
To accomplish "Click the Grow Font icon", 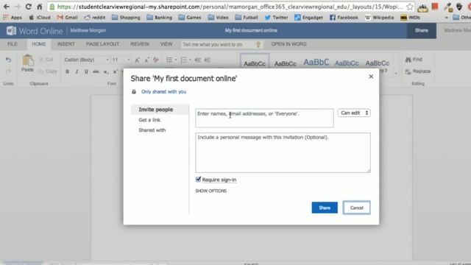I will point(137,60).
